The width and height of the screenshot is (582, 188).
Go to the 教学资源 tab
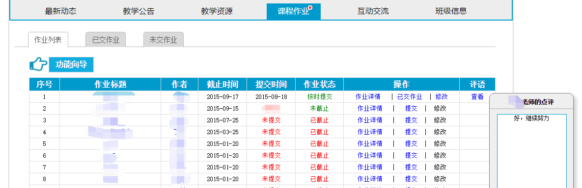click(217, 11)
